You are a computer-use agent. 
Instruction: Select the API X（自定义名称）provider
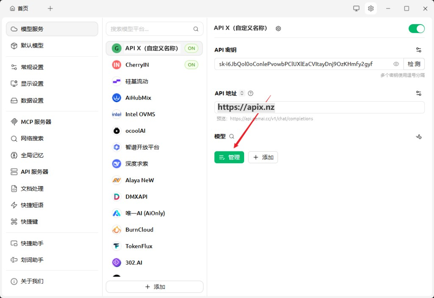pyautogui.click(x=154, y=48)
